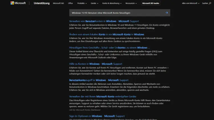This screenshot has width=214, height=120.
Task: Open Verwalten von Benutzerkonten in Windows result
Action: coord(104,21)
